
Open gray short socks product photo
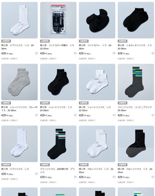(19, 82)
